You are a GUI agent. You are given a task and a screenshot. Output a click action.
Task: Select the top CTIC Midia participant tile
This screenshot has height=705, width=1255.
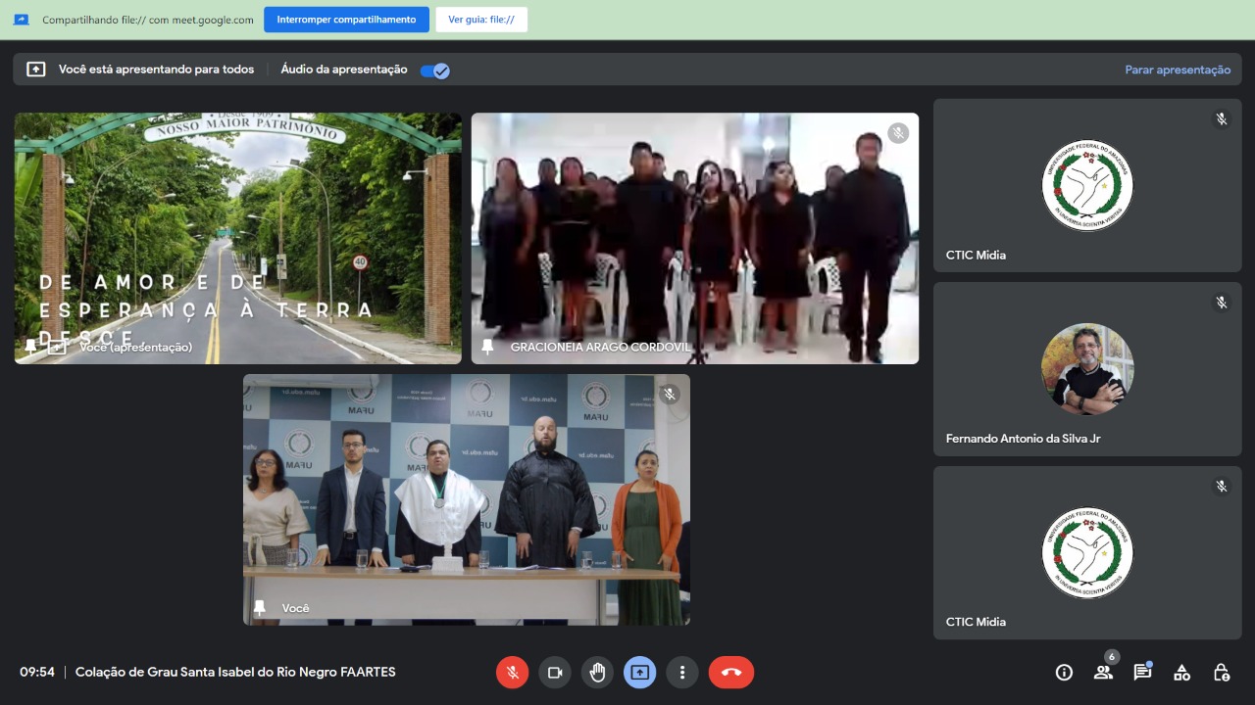tap(1086, 185)
